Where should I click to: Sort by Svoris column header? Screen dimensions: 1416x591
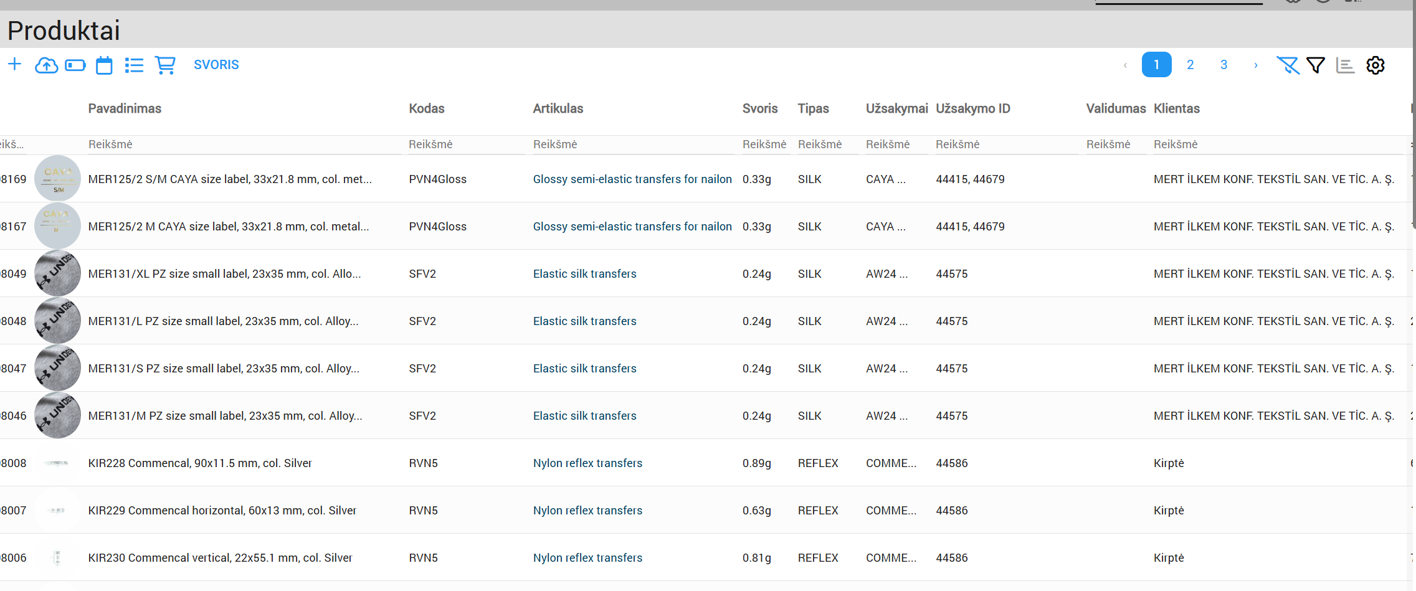pos(759,108)
